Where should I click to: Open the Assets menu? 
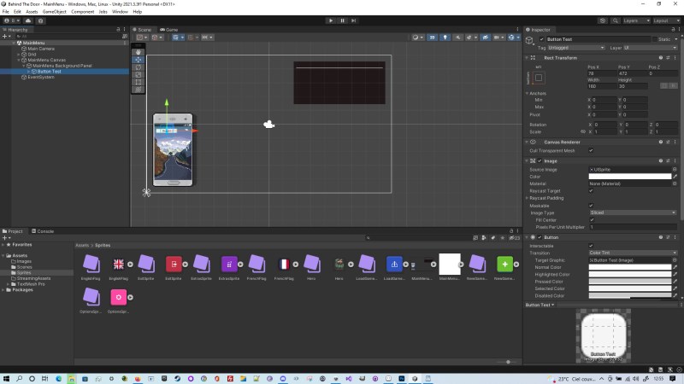32,12
